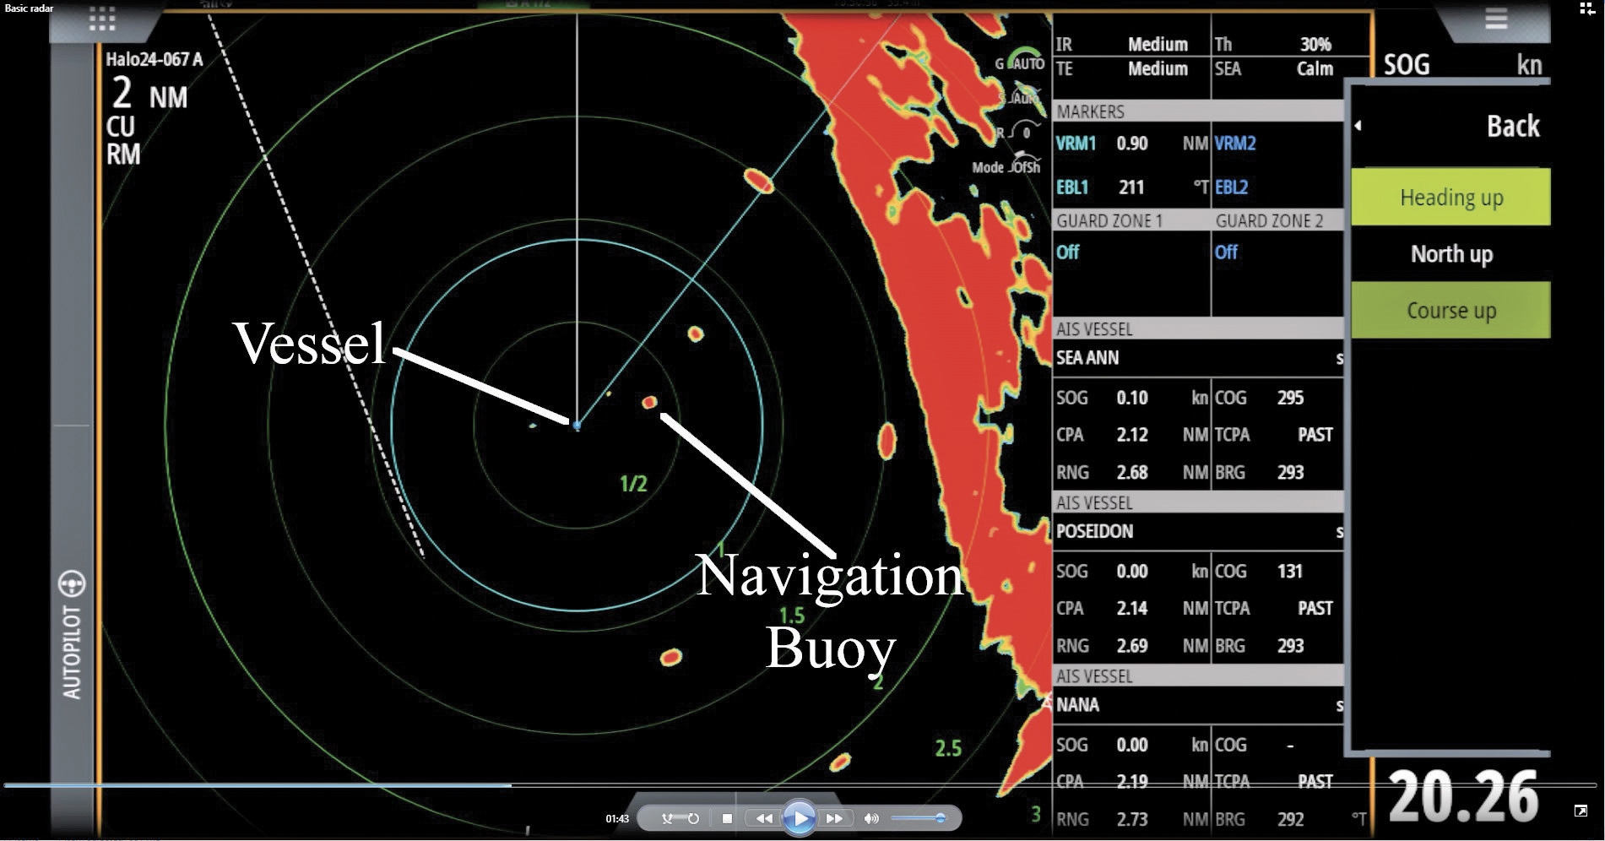This screenshot has height=841, width=1605.
Task: Click the autopilot steering wheel icon
Action: point(72,584)
